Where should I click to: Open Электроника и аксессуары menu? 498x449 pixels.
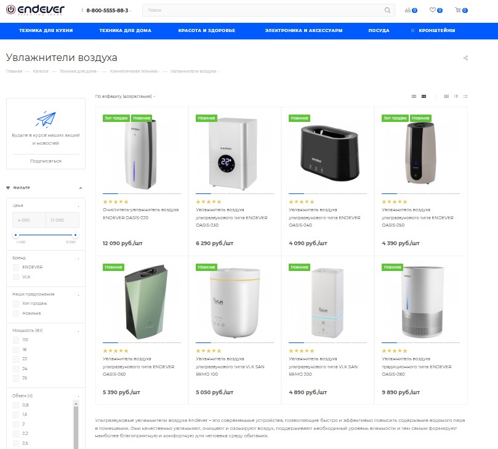click(303, 31)
